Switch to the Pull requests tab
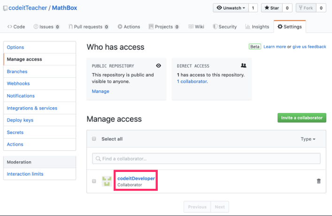332x216 pixels. coord(88,27)
